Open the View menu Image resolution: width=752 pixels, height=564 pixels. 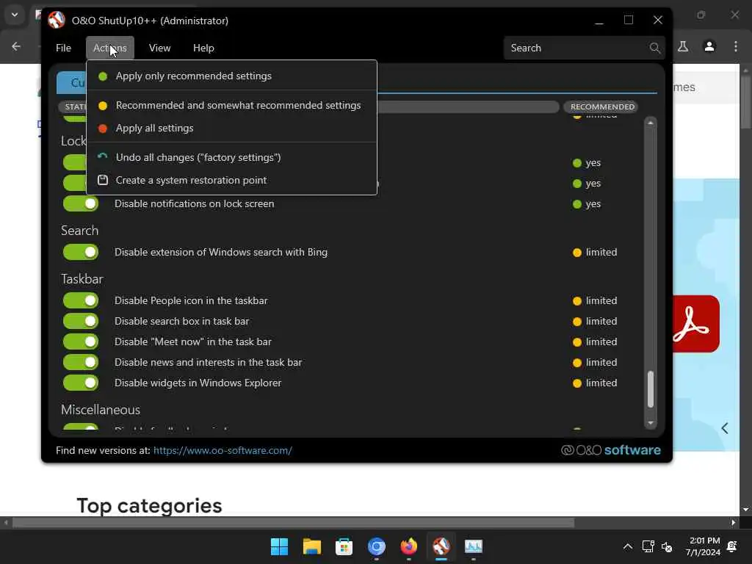pos(159,48)
